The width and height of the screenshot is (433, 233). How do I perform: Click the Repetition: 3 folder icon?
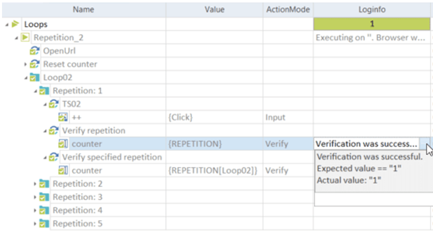coord(44,197)
